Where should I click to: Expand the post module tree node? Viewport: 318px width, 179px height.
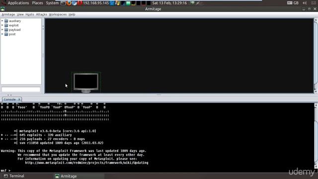(x=2, y=34)
